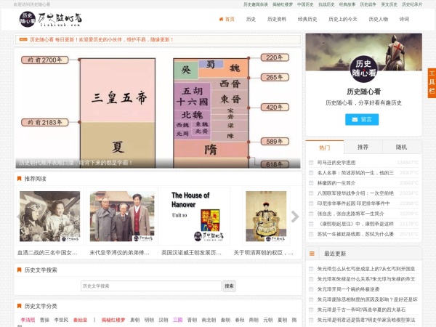Switch to the 热门 tab
Image resolution: width=436 pixels, height=327 pixels.
[x=325, y=148]
